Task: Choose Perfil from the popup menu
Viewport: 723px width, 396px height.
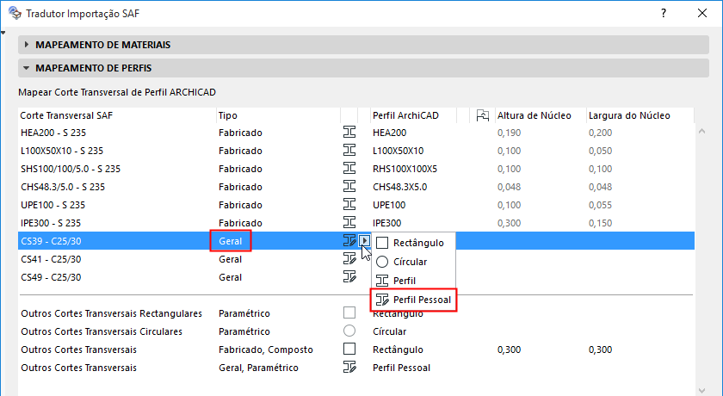Action: point(414,281)
